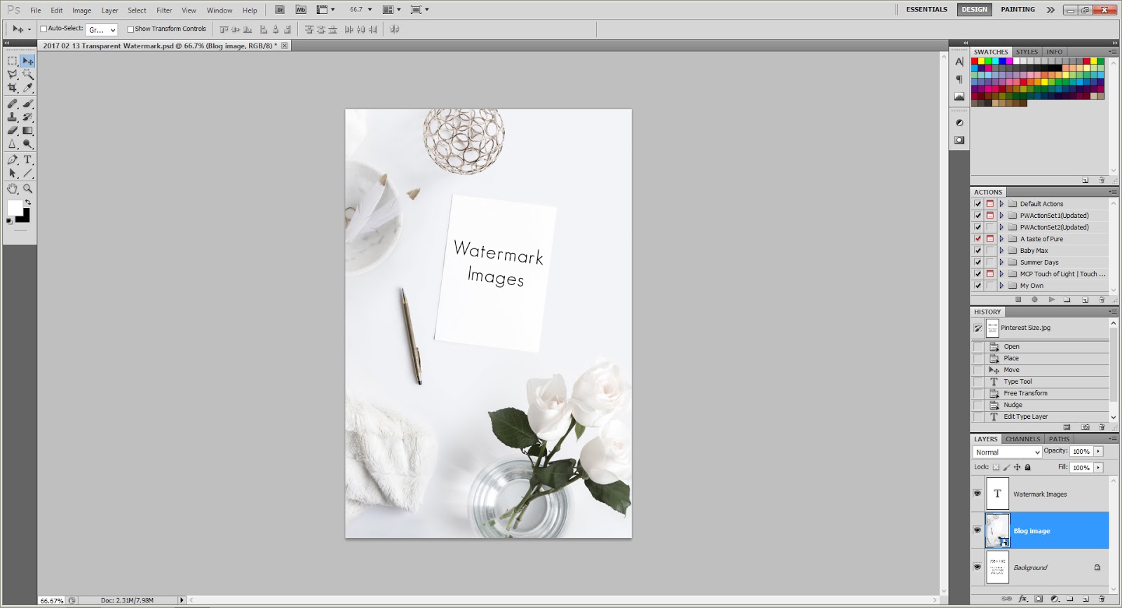Screen dimensions: 1122x608
Task: Switch to the Painting workspace
Action: tap(1018, 10)
